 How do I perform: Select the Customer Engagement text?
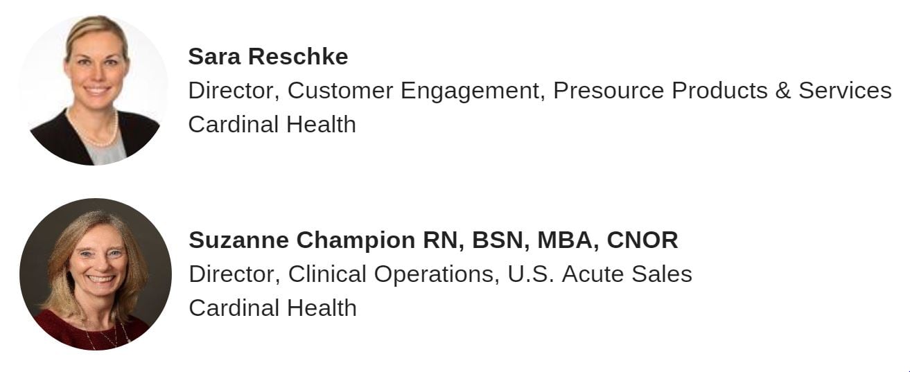[x=413, y=91]
